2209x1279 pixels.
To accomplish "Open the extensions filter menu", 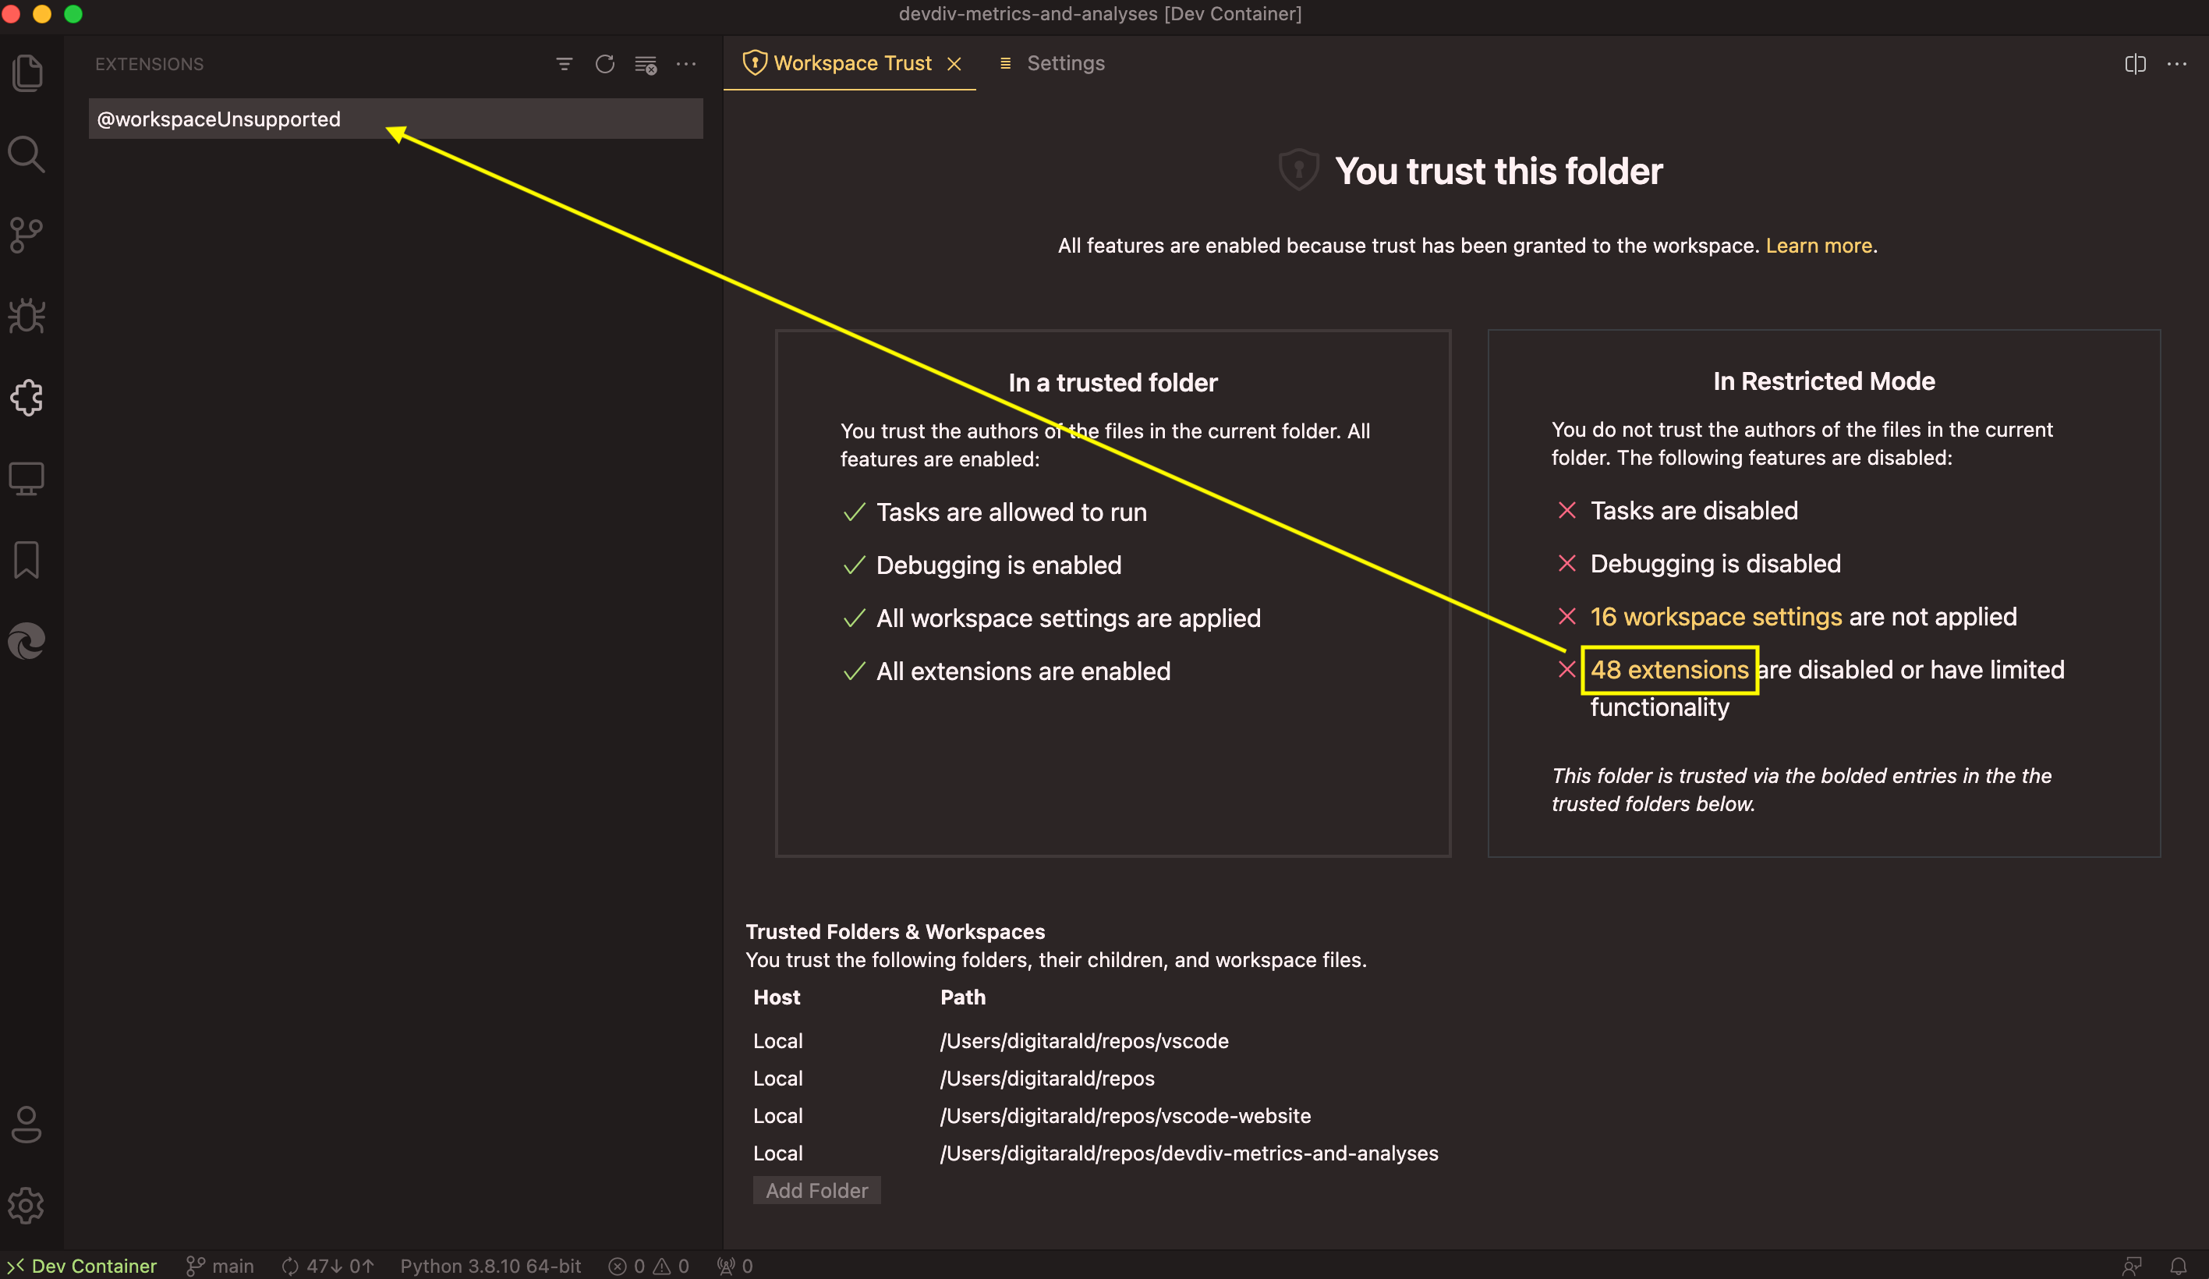I will 564,63.
